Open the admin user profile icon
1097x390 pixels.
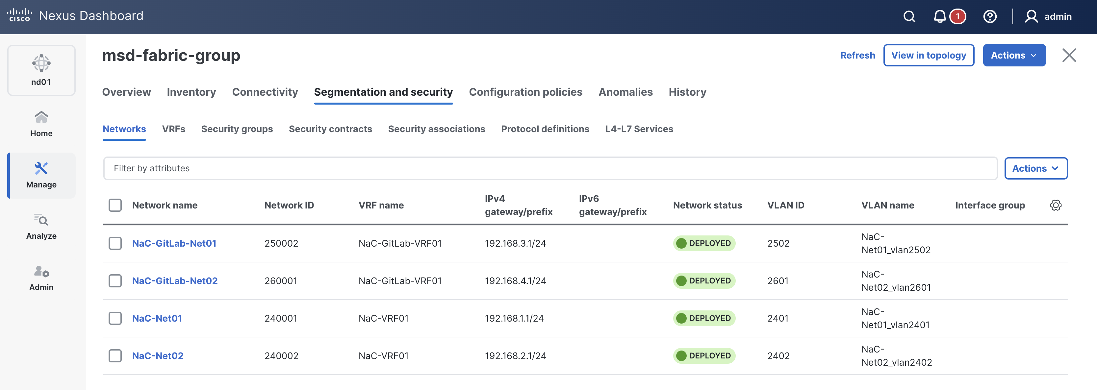pos(1031,16)
